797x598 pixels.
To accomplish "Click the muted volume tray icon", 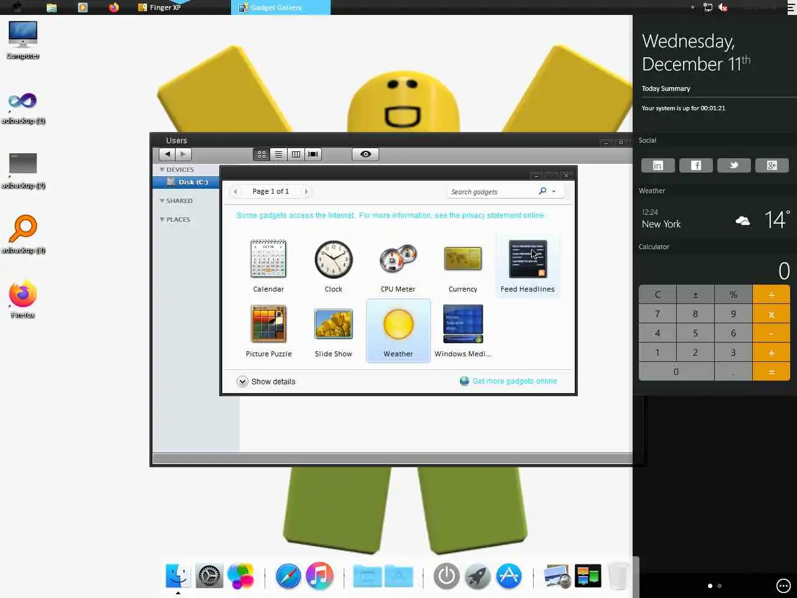I will 723,7.
